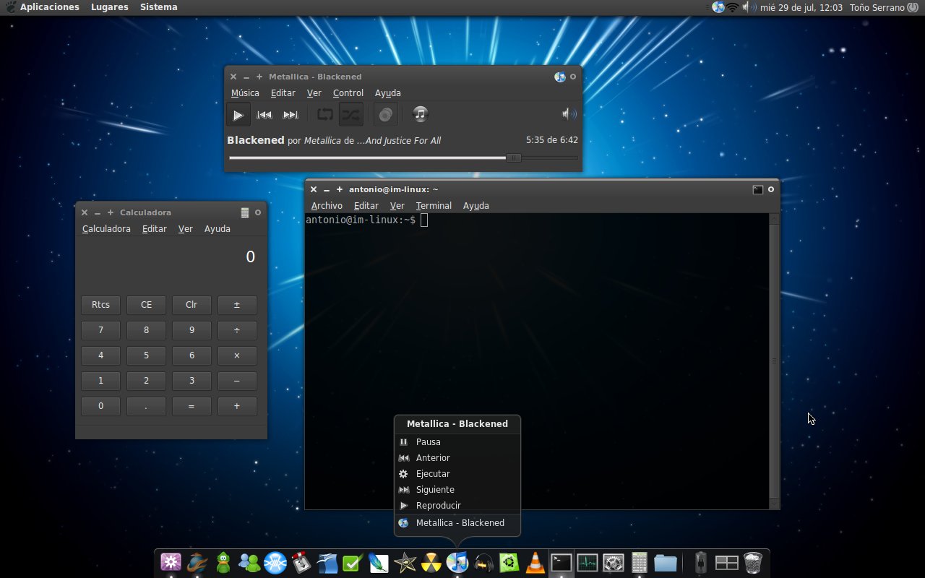Toggle shuffle mode in the music player
925x578 pixels.
coord(350,114)
